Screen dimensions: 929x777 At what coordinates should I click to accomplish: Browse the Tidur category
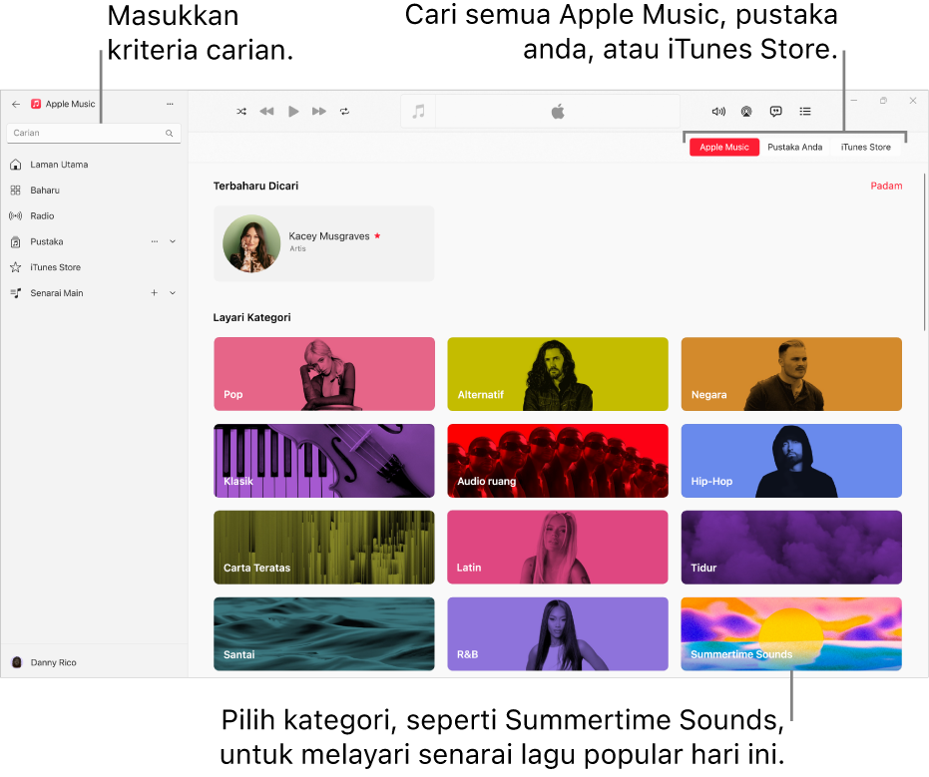pyautogui.click(x=791, y=548)
